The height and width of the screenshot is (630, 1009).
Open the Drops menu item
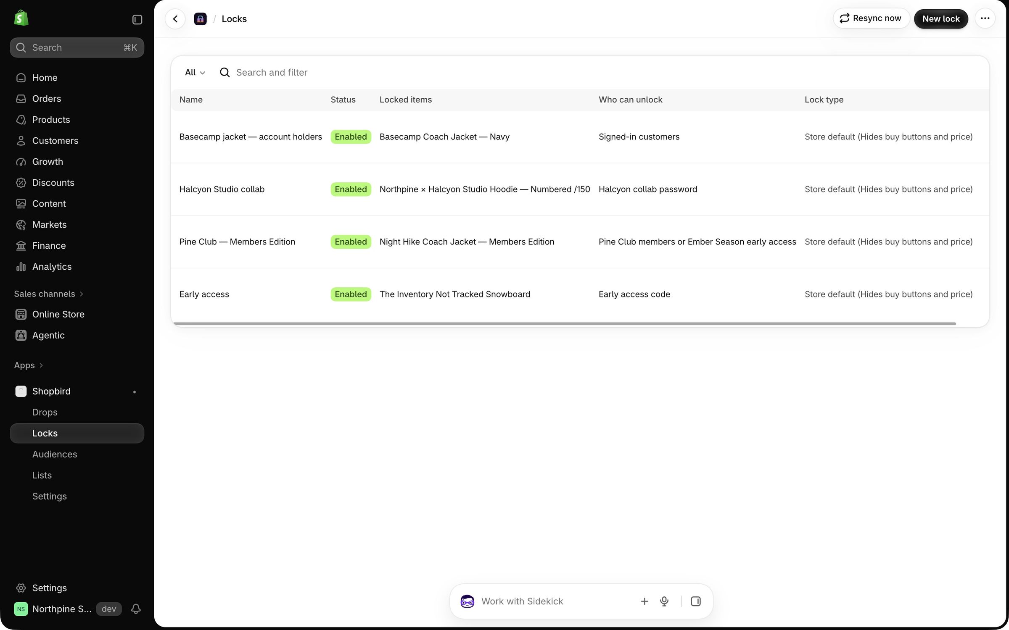tap(77, 412)
